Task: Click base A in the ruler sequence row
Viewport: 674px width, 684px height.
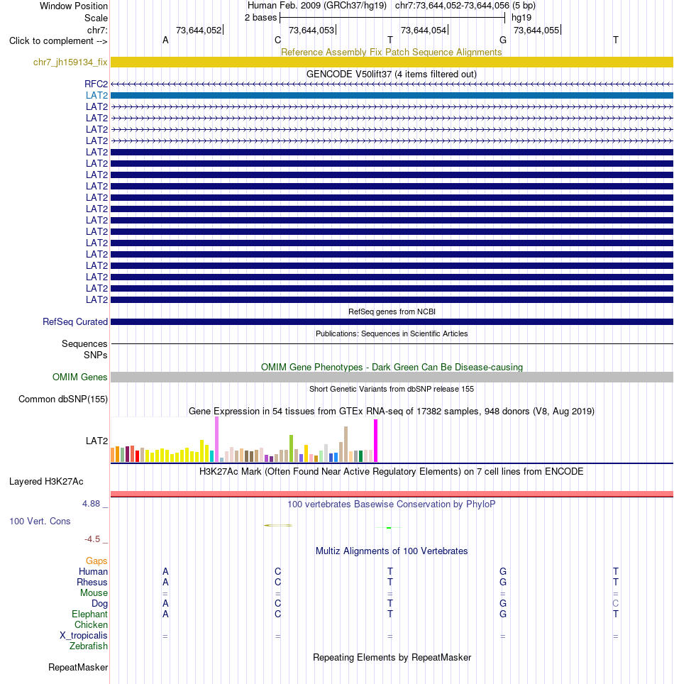Action: coord(165,40)
